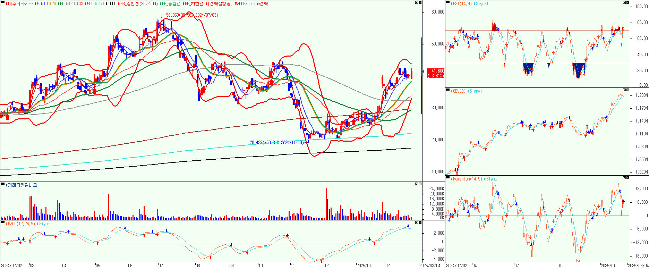
Task: Select the 거래량전일비교 legend label
Action: coord(21,185)
